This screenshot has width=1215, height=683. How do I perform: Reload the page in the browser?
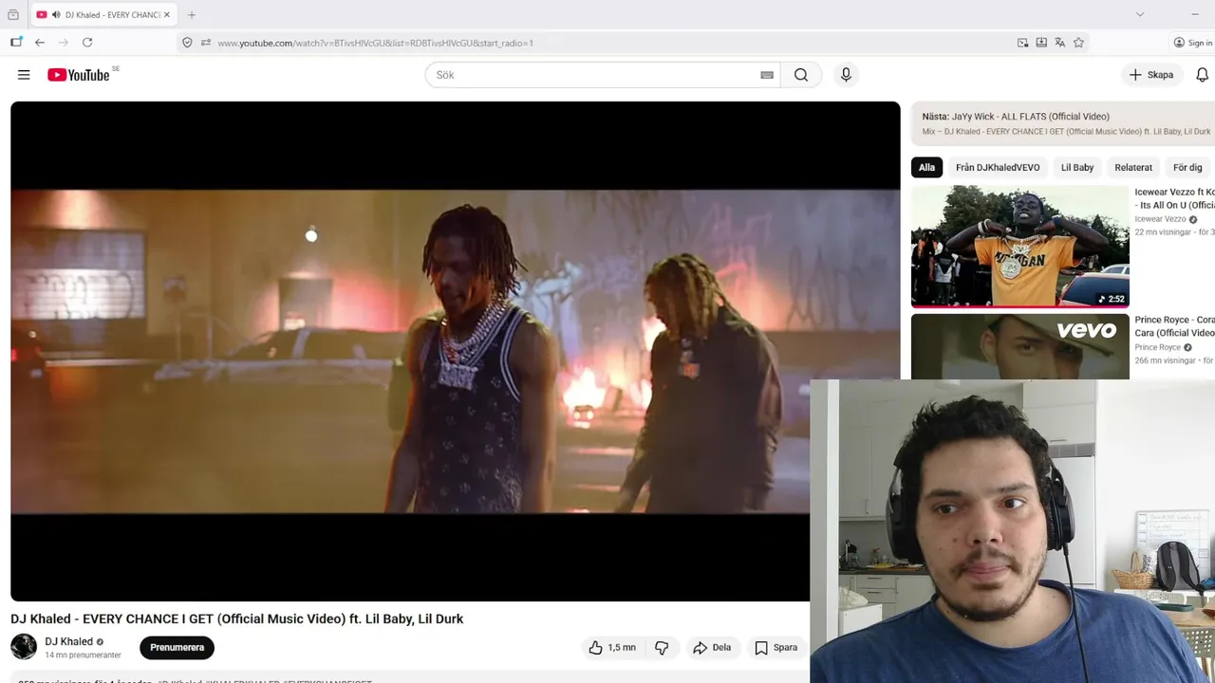point(87,43)
